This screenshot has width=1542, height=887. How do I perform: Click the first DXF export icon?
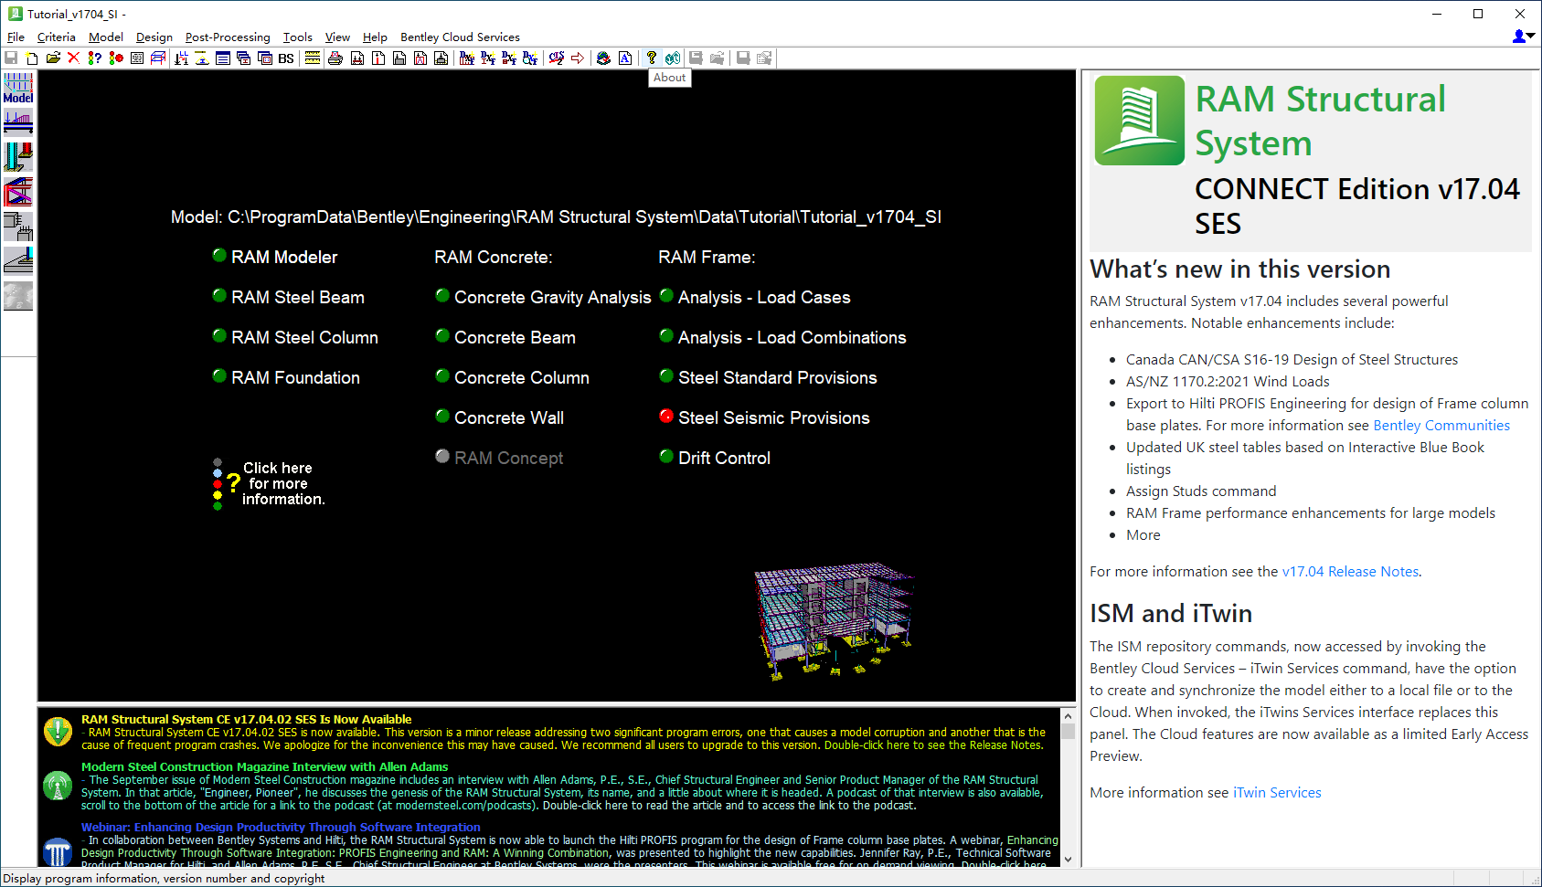click(467, 58)
